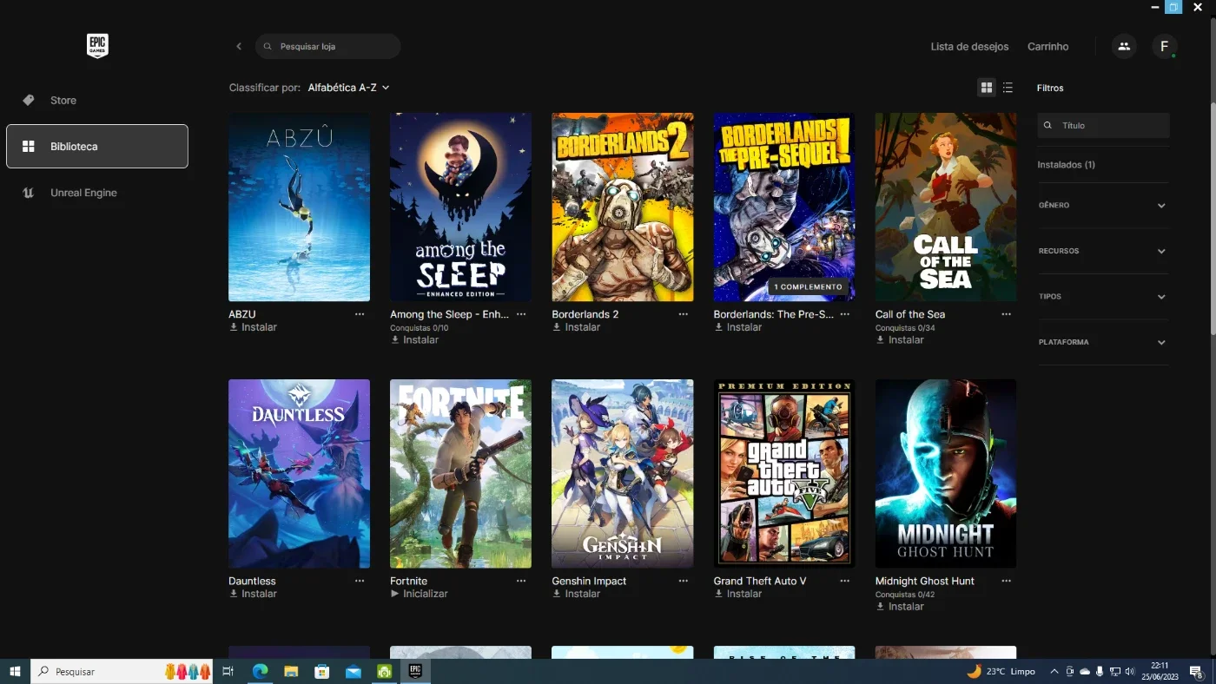
Task: Open the F profile avatar
Action: click(1164, 46)
